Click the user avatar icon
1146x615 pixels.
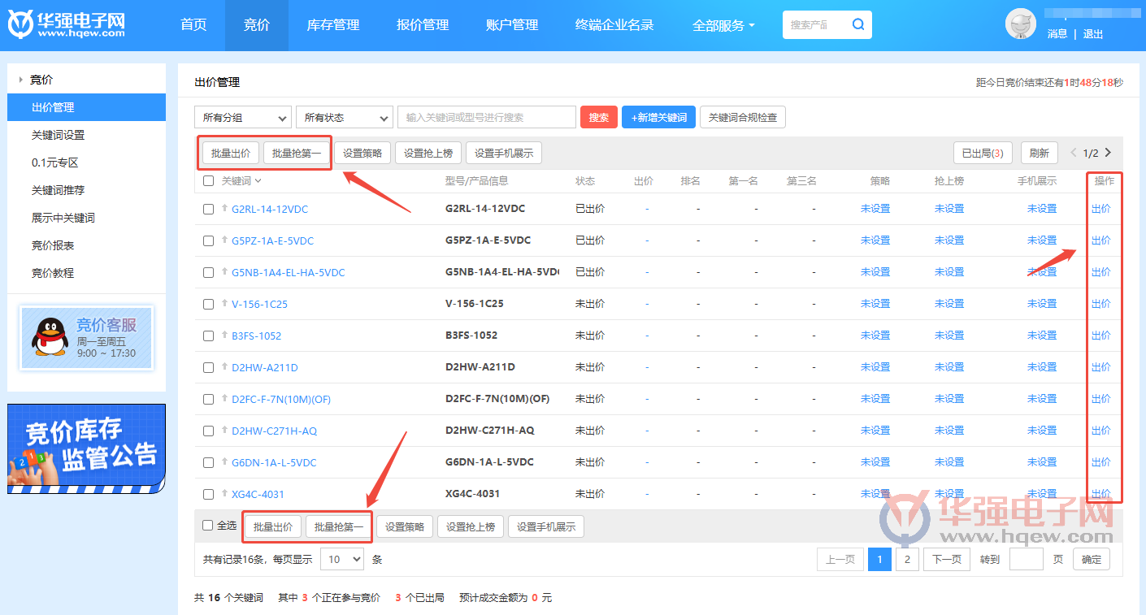pyautogui.click(x=1020, y=24)
